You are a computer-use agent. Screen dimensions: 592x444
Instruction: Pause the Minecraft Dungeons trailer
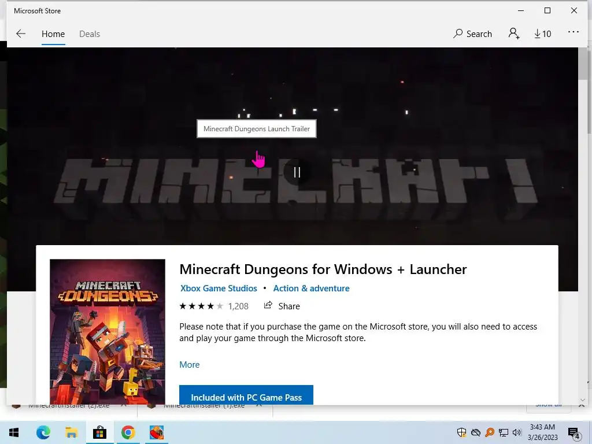(297, 172)
